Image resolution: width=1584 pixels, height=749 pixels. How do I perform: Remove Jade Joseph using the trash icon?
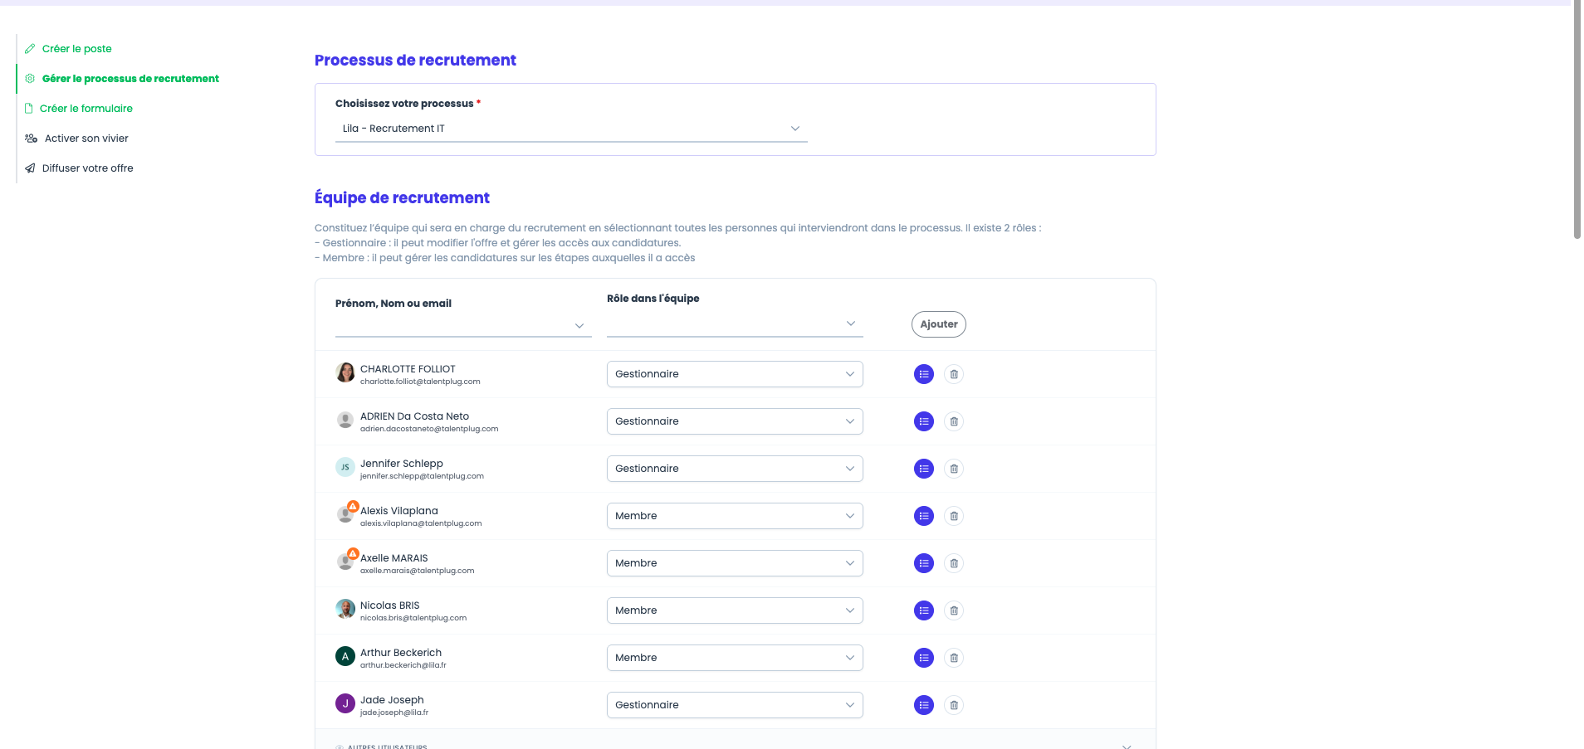[x=954, y=705]
